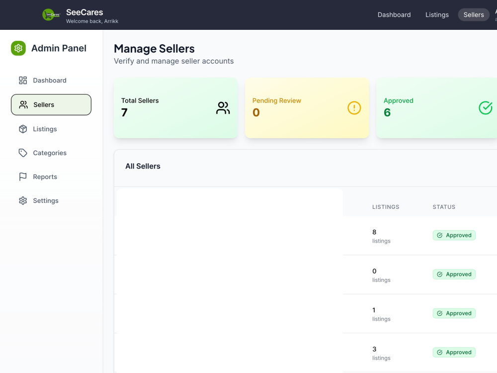Click the check icon in the 1-listings Approved badge
The height and width of the screenshot is (373, 497).
tap(440, 313)
